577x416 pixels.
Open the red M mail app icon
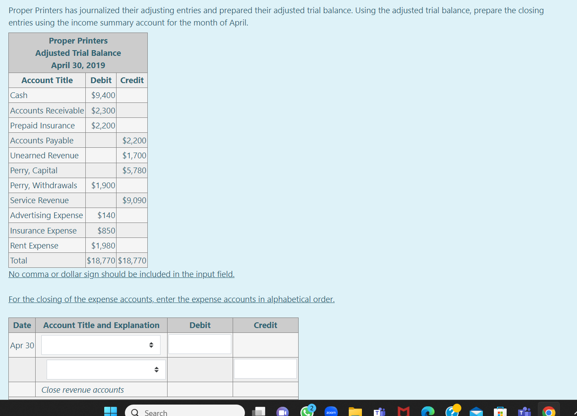[403, 412]
